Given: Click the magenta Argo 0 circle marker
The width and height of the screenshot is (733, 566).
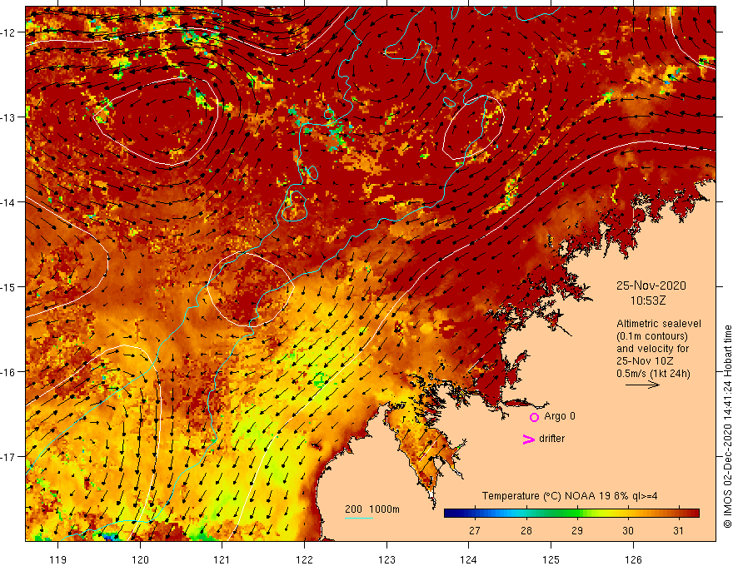Looking at the screenshot, I should coord(534,417).
